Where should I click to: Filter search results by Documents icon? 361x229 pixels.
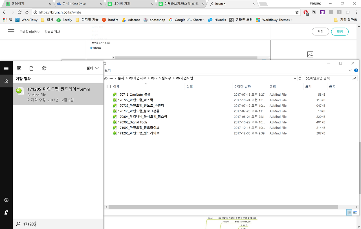32,68
